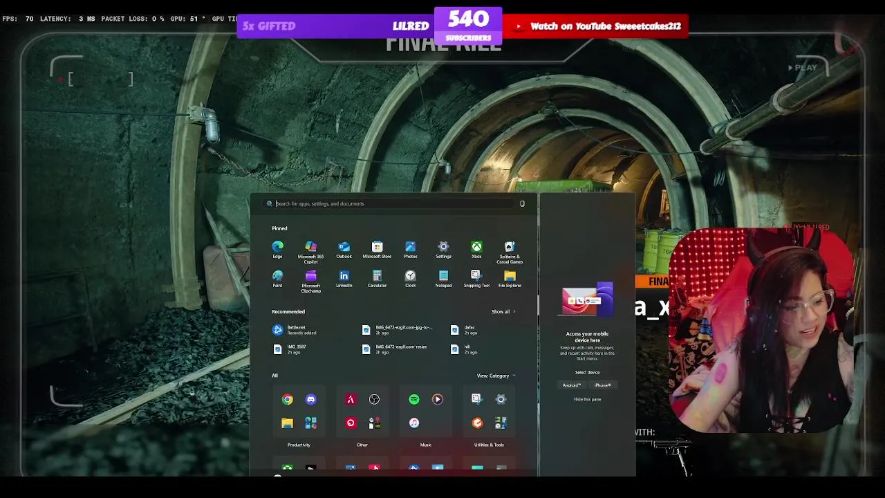Screen dimensions: 885x498
Task: Open Notepad from pinned apps
Action: coord(443,279)
